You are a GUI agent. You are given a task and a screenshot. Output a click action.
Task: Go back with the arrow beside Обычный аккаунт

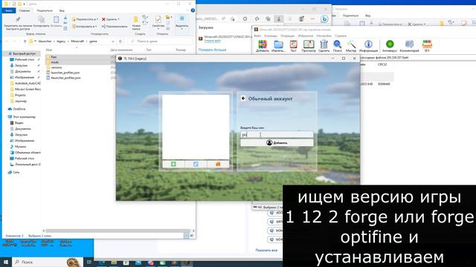(x=243, y=99)
